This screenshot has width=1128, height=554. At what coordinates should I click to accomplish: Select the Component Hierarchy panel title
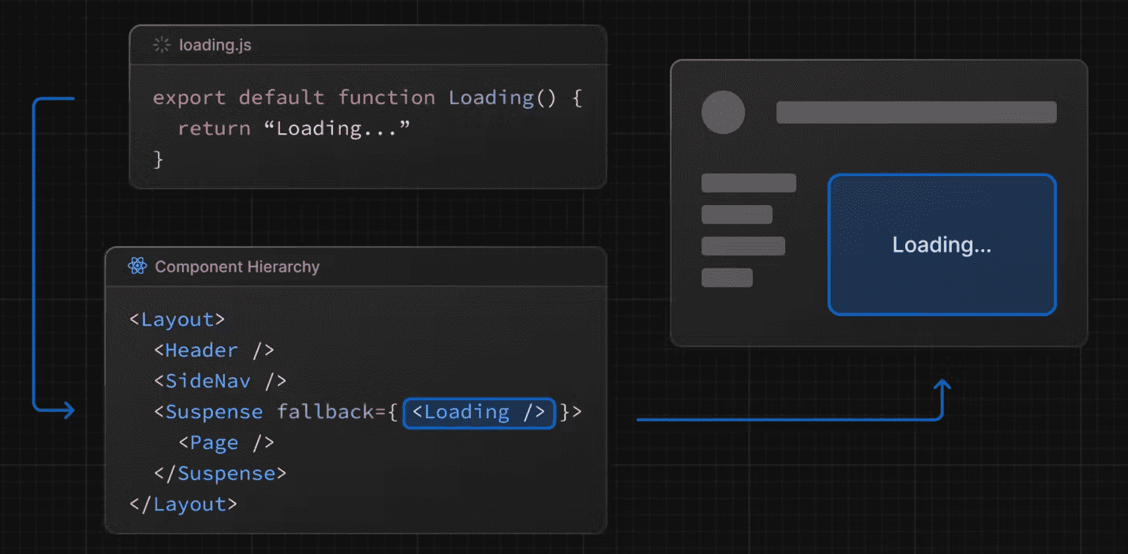pyautogui.click(x=237, y=266)
